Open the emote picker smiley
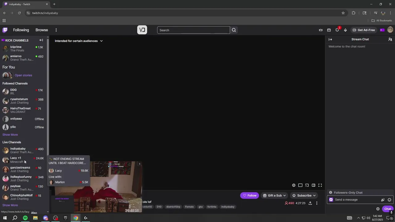 click(389, 200)
